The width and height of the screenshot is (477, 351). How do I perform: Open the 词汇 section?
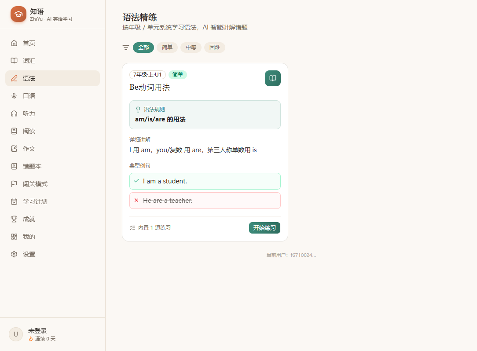tap(53, 61)
